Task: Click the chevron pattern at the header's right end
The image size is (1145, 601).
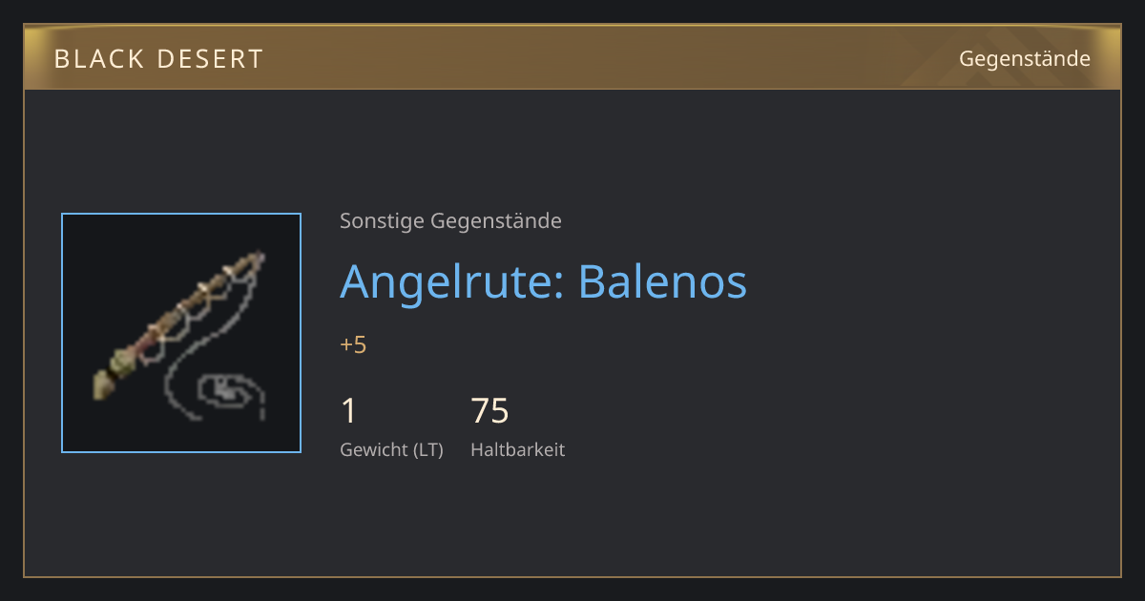Action: pyautogui.click(x=992, y=57)
